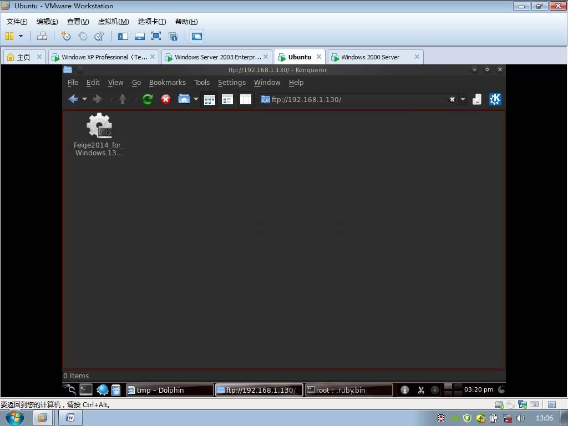This screenshot has width=568, height=426.
Task: Open the VMware 文件(F) menu
Action: click(17, 22)
